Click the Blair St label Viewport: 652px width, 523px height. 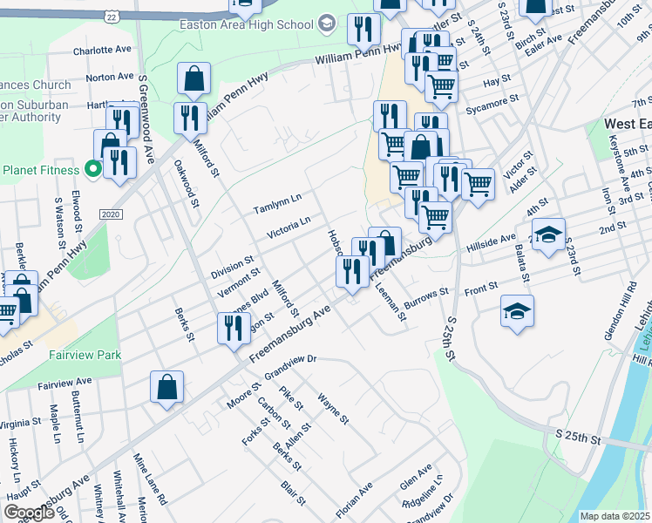tap(294, 493)
